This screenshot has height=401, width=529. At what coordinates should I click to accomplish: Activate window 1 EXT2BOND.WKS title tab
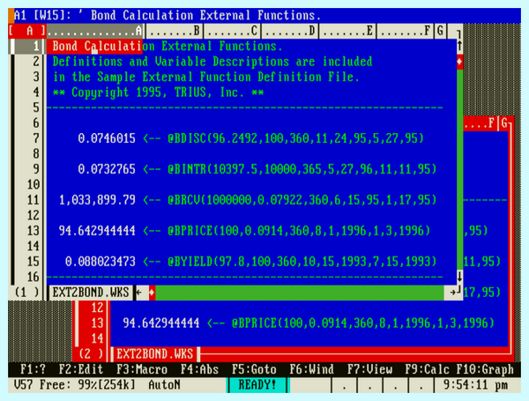[x=91, y=293]
